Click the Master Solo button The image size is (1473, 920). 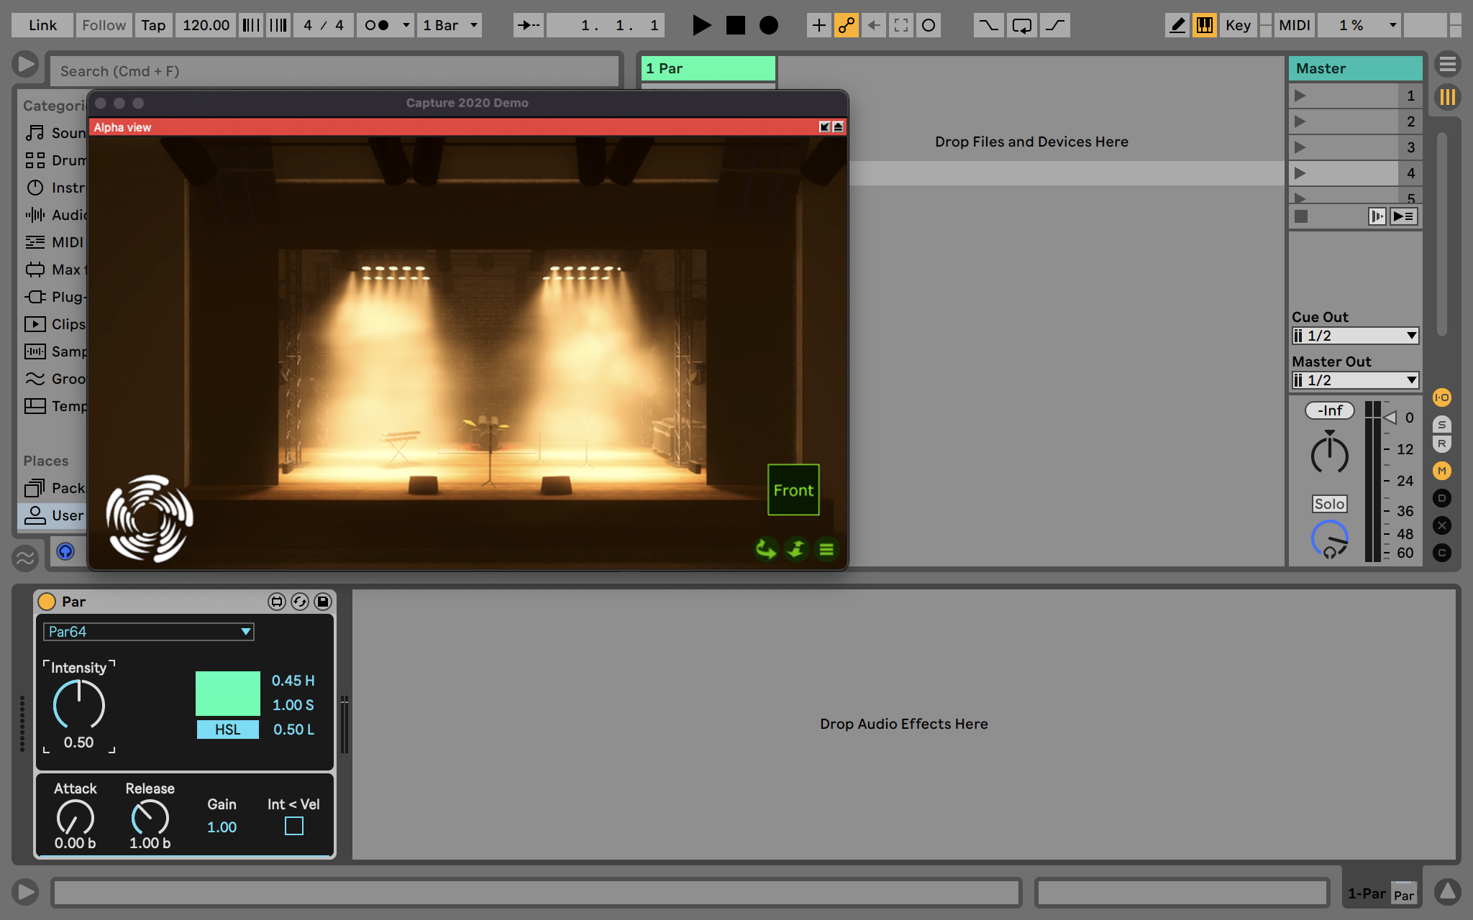(x=1330, y=504)
